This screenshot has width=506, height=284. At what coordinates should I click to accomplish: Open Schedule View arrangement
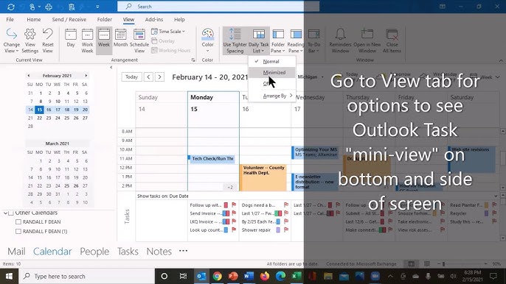tap(139, 40)
